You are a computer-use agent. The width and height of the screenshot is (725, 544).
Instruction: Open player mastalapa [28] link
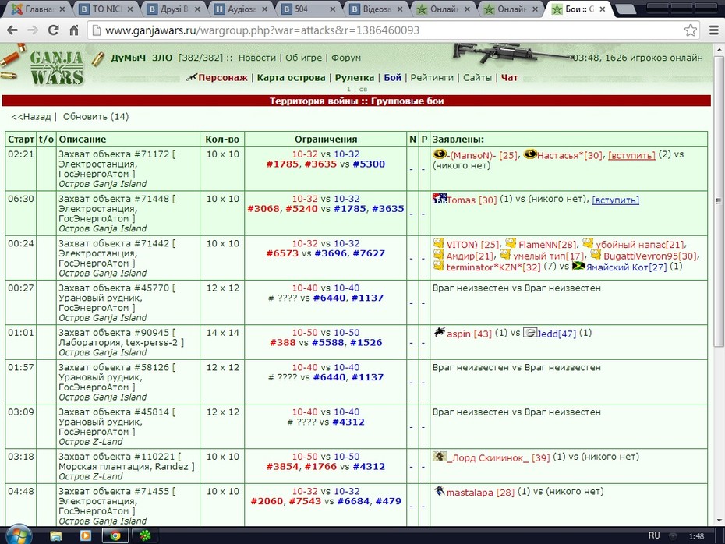pos(480,493)
